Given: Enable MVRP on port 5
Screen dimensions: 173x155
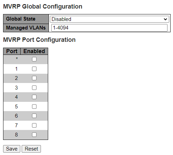Looking at the screenshot, I should click(x=34, y=107).
